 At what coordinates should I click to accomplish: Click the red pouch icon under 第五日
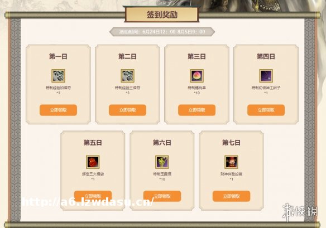pos(93,162)
